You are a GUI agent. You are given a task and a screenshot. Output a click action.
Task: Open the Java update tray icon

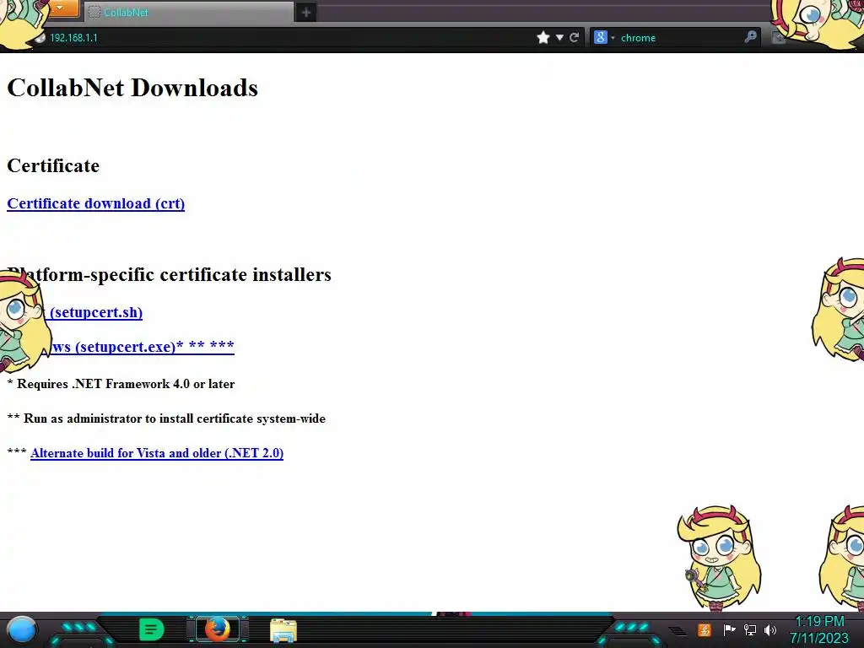(705, 629)
